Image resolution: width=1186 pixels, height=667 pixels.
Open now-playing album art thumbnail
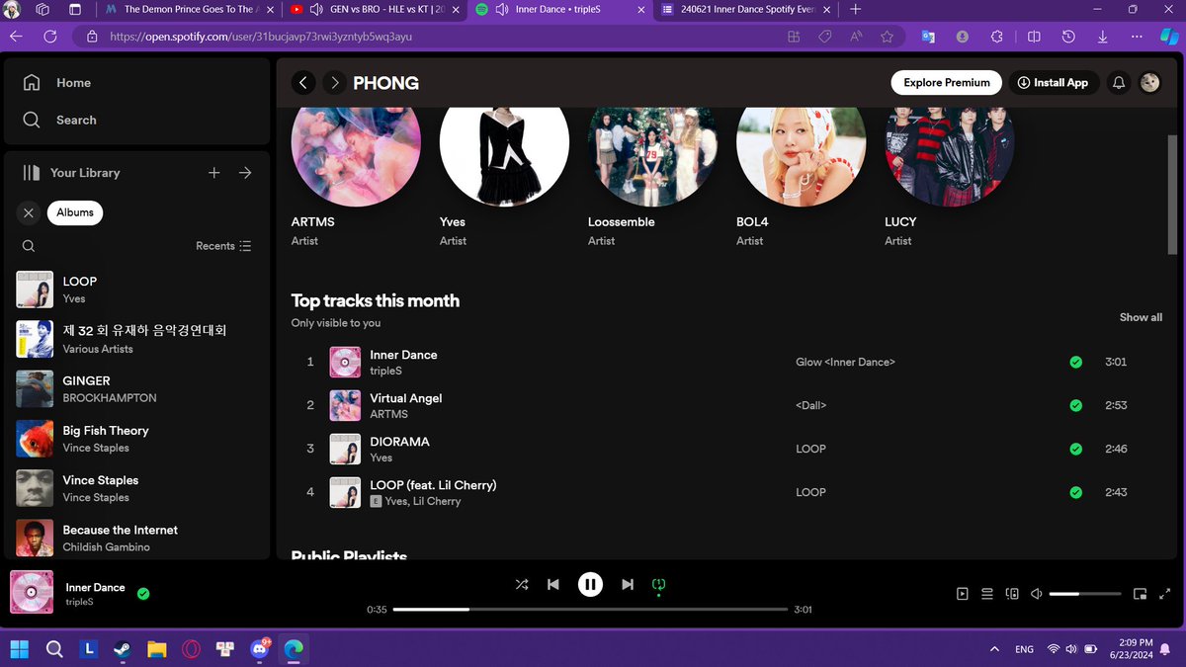(x=32, y=593)
